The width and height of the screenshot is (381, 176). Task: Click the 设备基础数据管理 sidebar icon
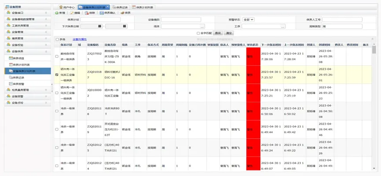pyautogui.click(x=8, y=19)
